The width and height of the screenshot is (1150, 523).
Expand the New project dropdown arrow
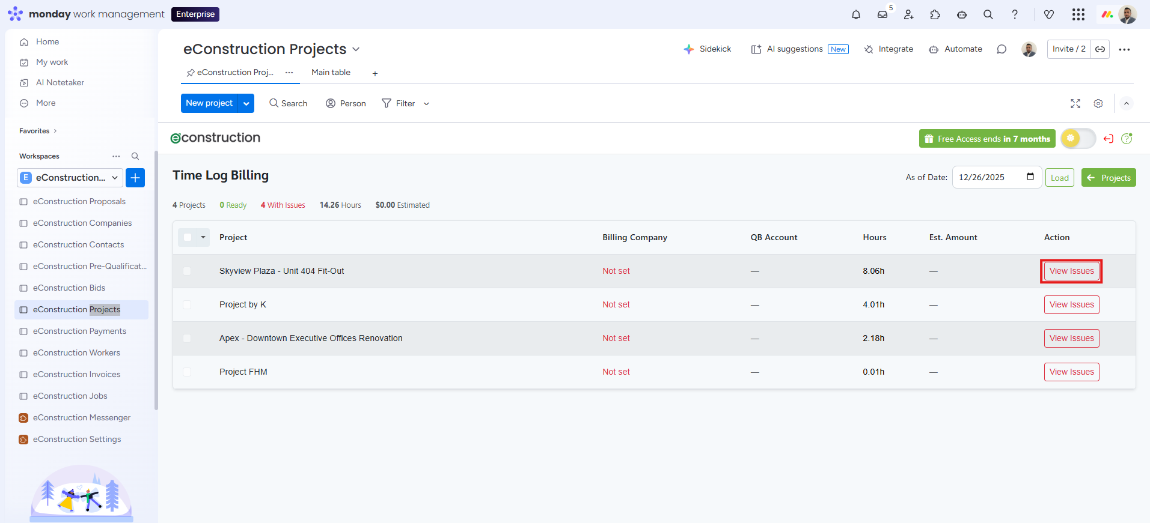246,103
